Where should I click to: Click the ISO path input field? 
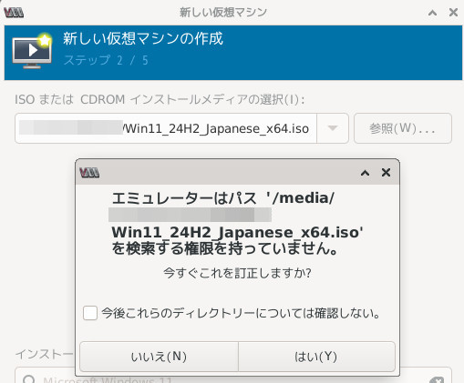click(x=166, y=128)
